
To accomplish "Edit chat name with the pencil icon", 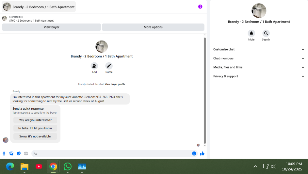I will click(109, 66).
